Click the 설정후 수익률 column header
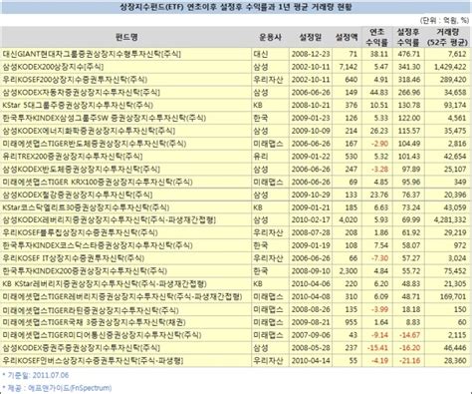The width and height of the screenshot is (472, 394). [408, 37]
